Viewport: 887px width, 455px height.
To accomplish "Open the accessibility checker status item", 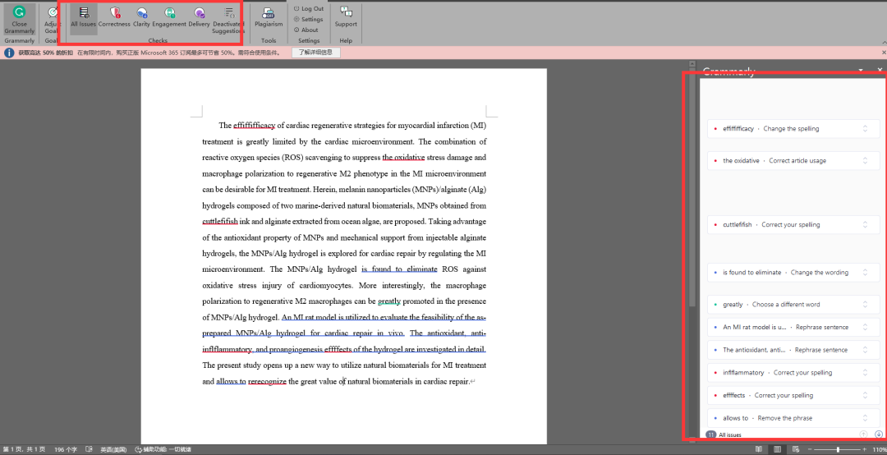I will pyautogui.click(x=163, y=449).
